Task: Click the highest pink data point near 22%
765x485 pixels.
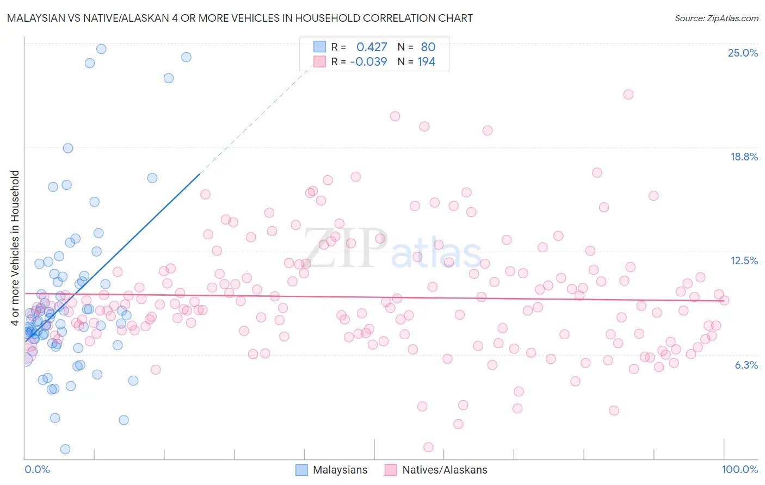Action: [x=628, y=94]
